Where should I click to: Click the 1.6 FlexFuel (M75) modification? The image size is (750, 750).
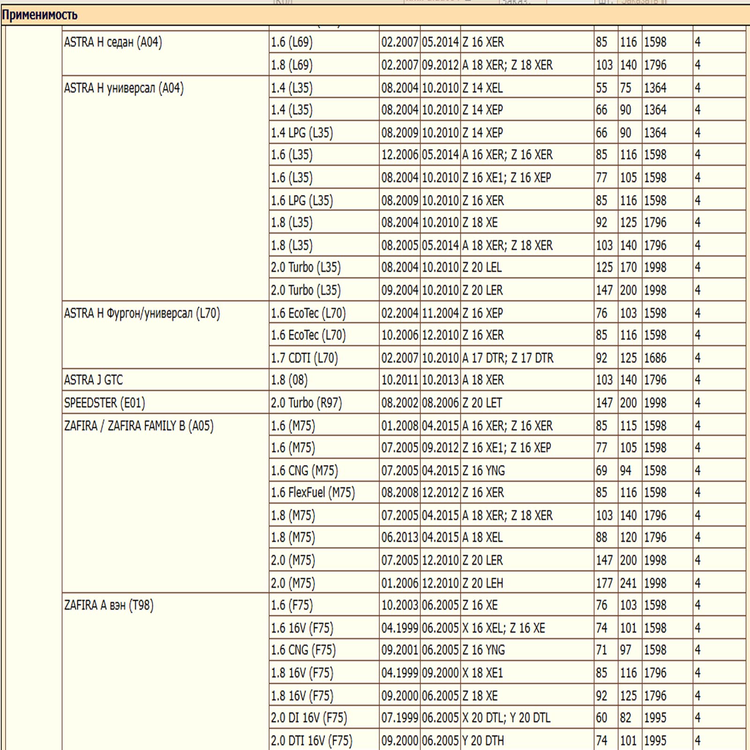(313, 493)
